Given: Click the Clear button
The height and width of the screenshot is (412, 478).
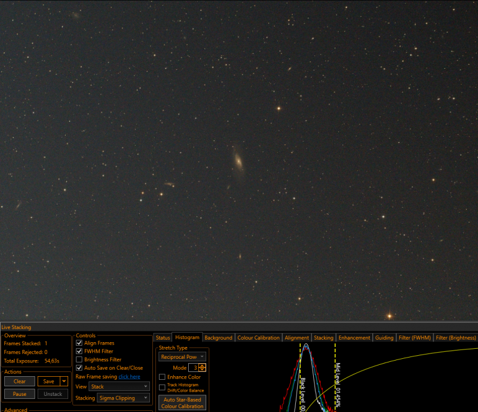Looking at the screenshot, I should (x=20, y=381).
